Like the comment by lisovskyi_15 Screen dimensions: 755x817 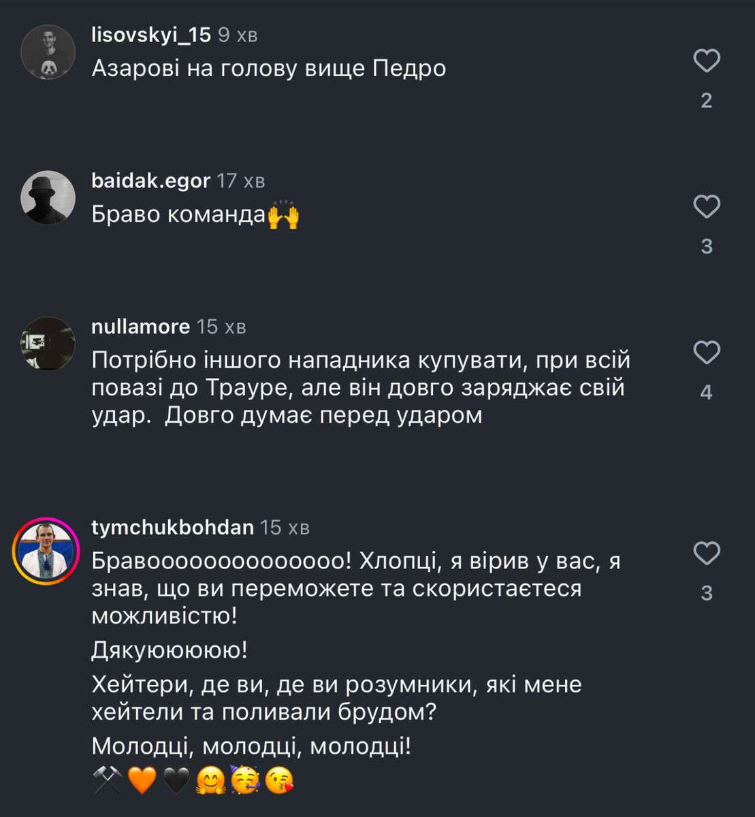coord(707,61)
